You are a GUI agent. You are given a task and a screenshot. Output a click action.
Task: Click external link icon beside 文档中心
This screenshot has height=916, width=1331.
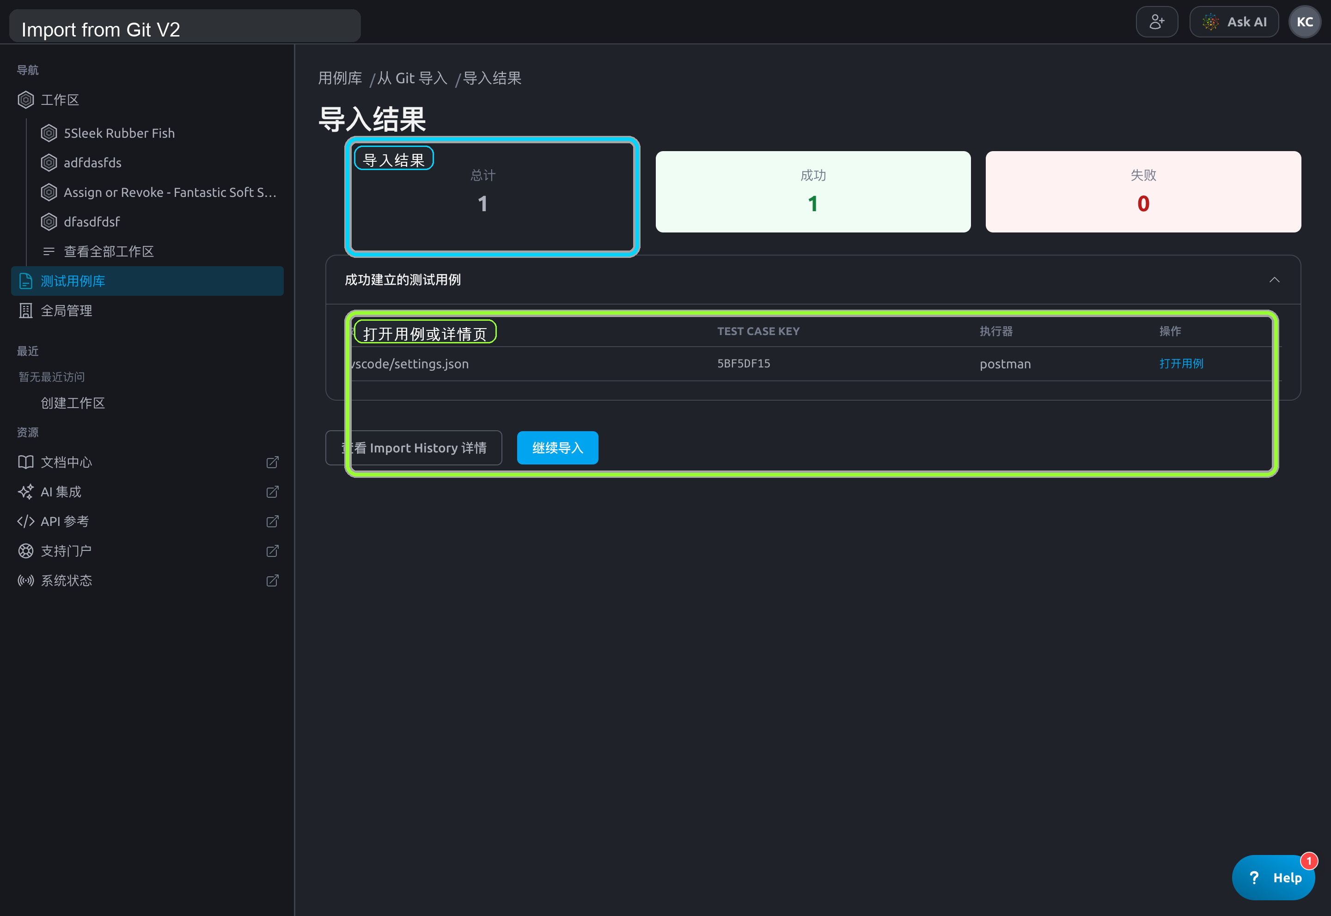tap(273, 462)
